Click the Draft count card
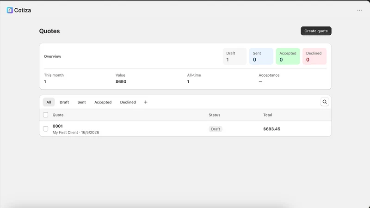This screenshot has width=370, height=208. pos(234,56)
